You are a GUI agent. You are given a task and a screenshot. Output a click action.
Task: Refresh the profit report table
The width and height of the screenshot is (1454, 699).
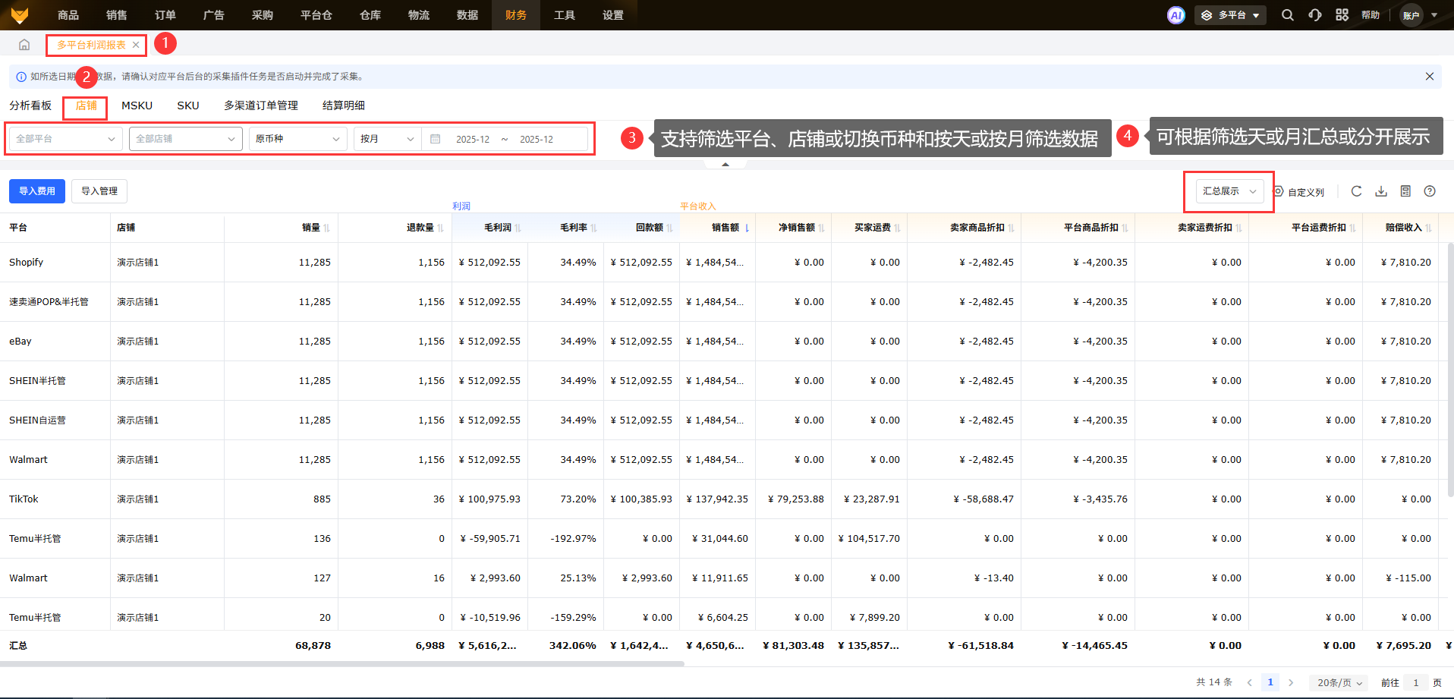click(x=1356, y=191)
